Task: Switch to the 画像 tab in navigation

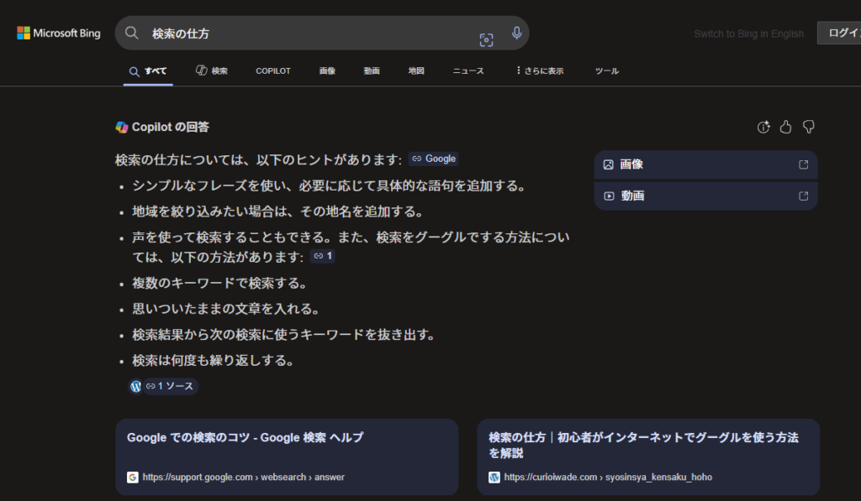Action: [327, 71]
